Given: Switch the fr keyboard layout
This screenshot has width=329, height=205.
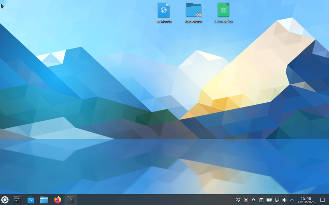Looking at the screenshot, I should point(254,200).
